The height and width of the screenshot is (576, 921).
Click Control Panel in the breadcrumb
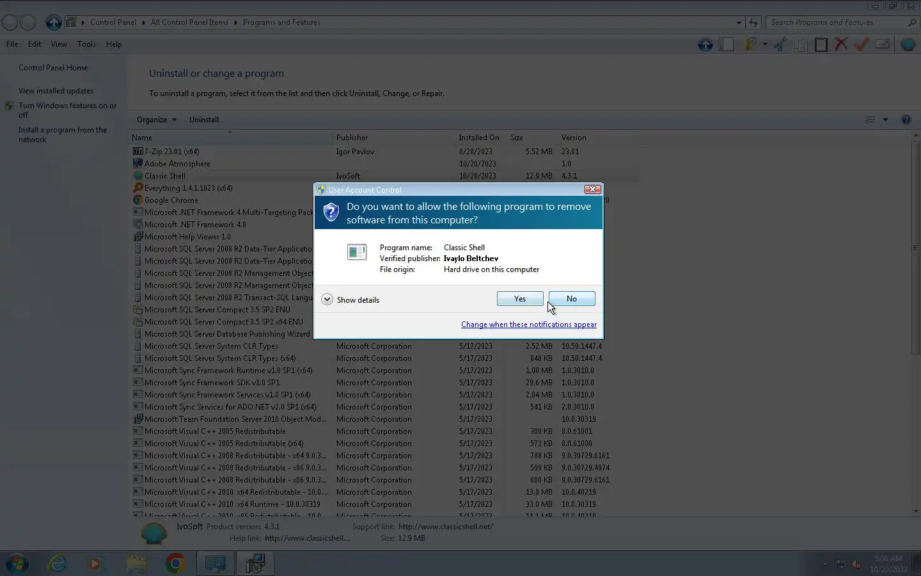point(113,22)
